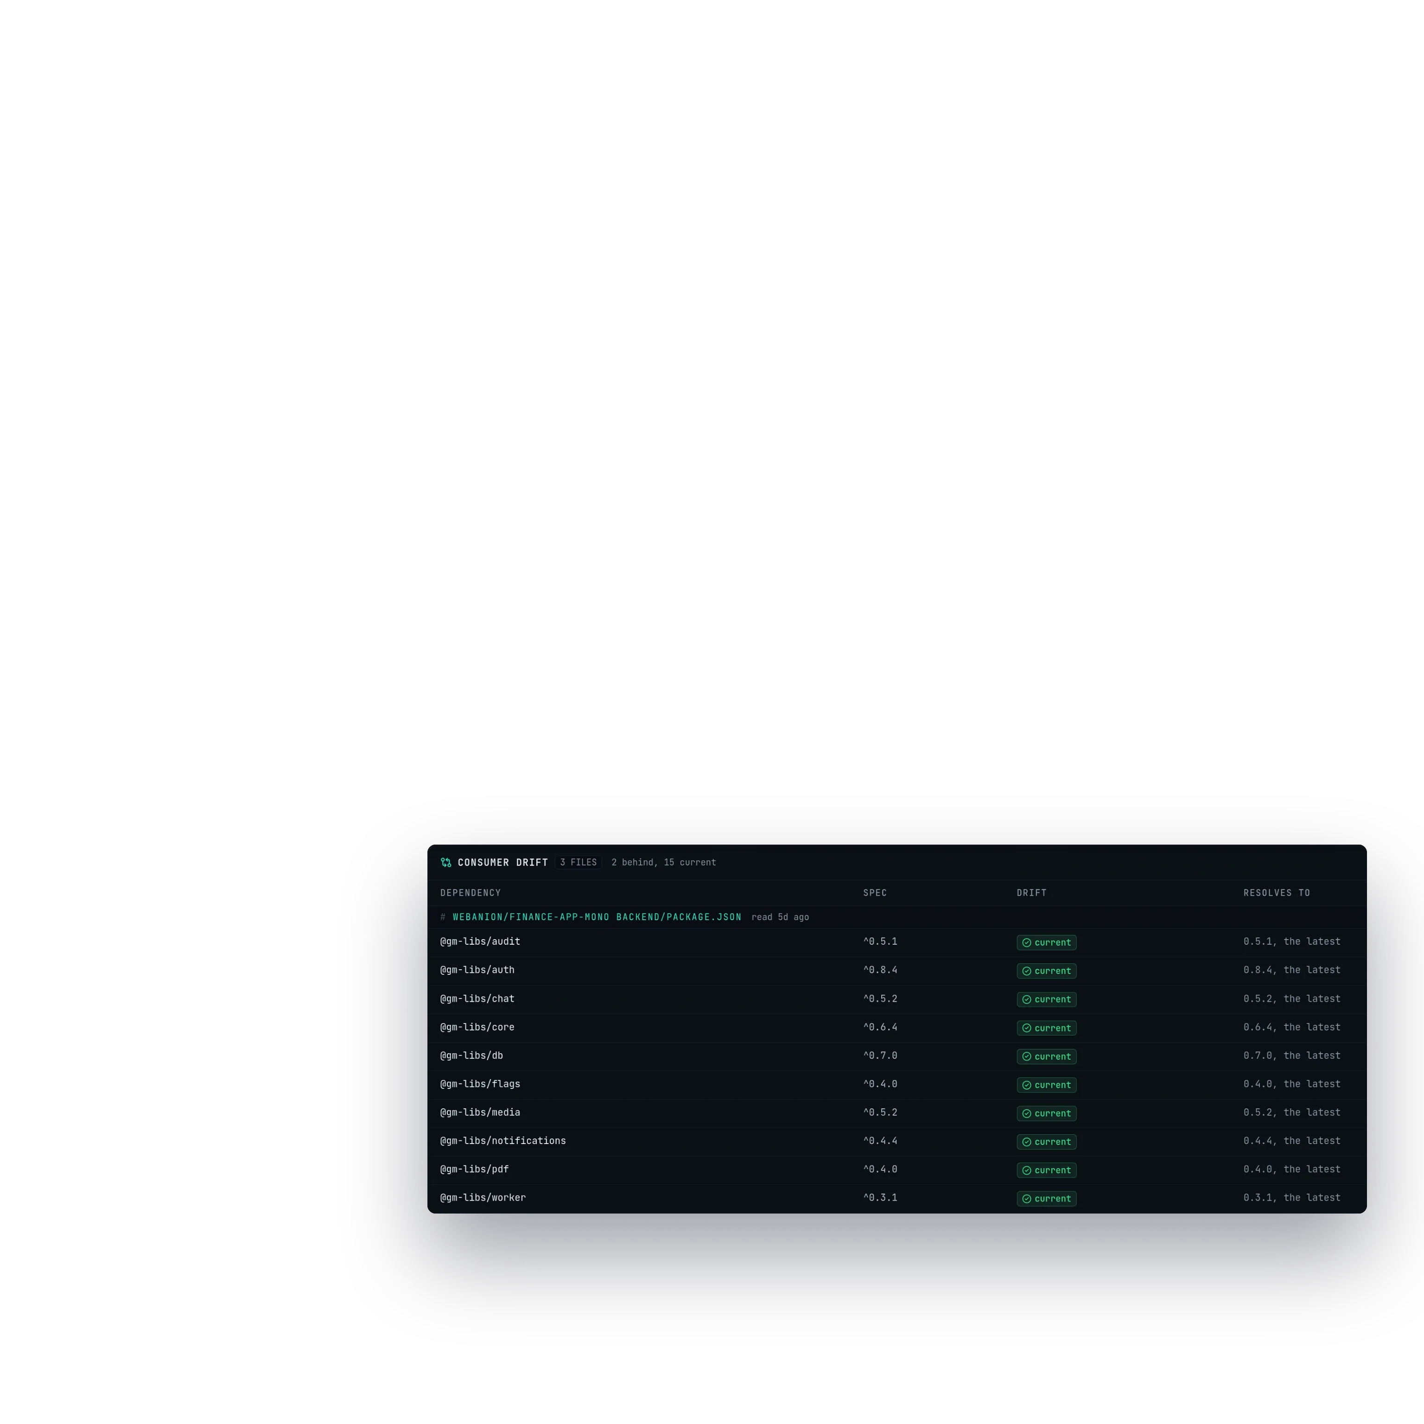Select the @gm-libs/flags dependency row
This screenshot has width=1424, height=1424.
coord(897,1084)
